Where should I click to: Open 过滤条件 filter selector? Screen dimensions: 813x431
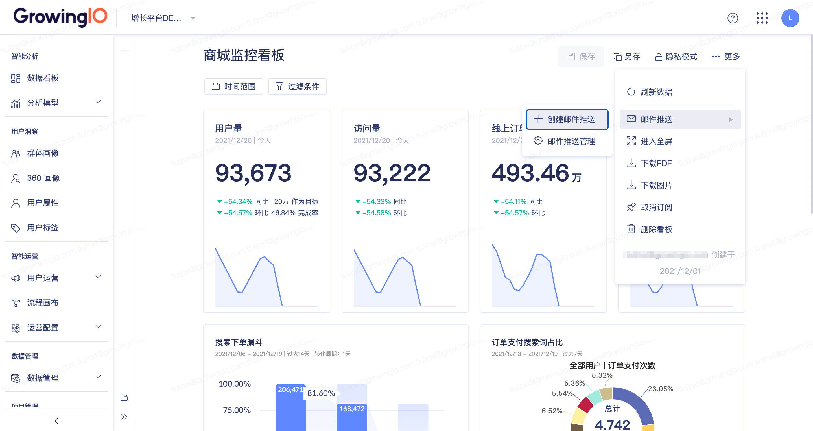pyautogui.click(x=297, y=86)
